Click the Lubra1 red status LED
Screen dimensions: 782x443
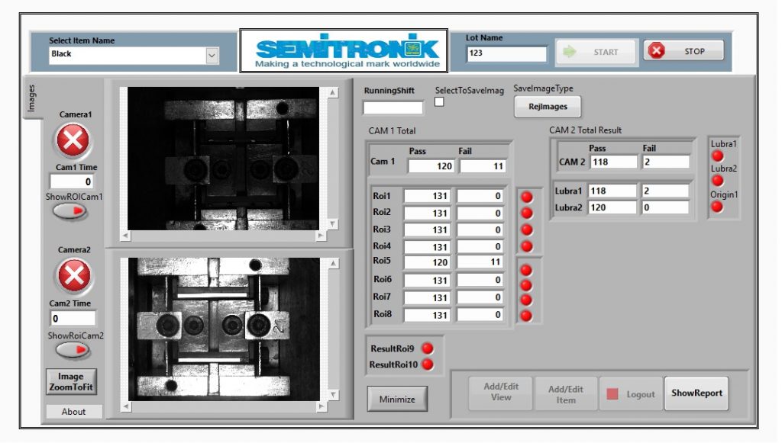[x=717, y=156]
